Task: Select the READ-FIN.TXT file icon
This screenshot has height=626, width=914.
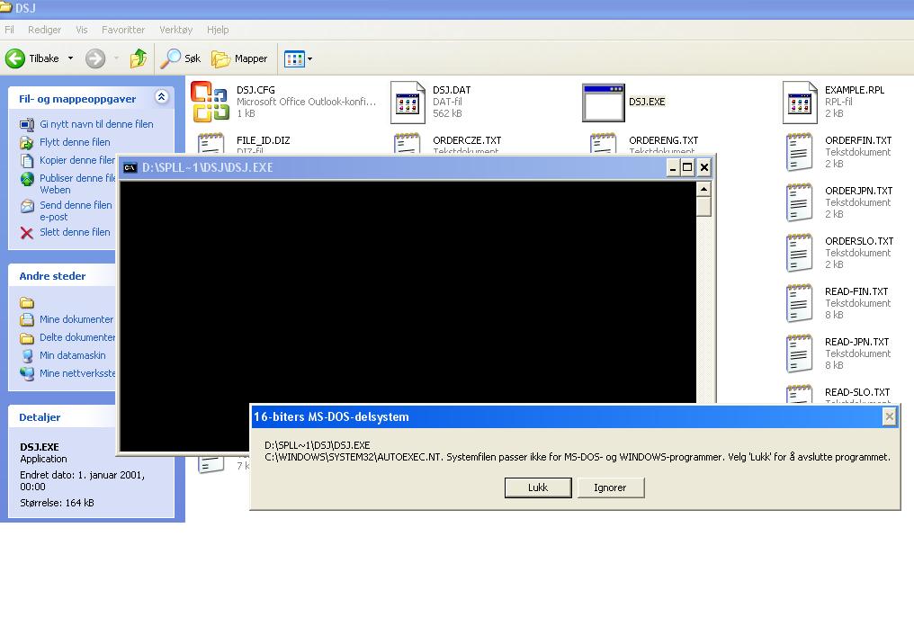Action: pyautogui.click(x=799, y=303)
